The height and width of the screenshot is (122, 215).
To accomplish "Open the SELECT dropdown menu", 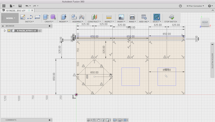I will 157,22.
